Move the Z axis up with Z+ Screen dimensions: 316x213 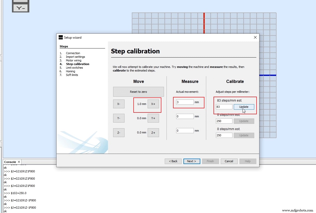point(153,132)
